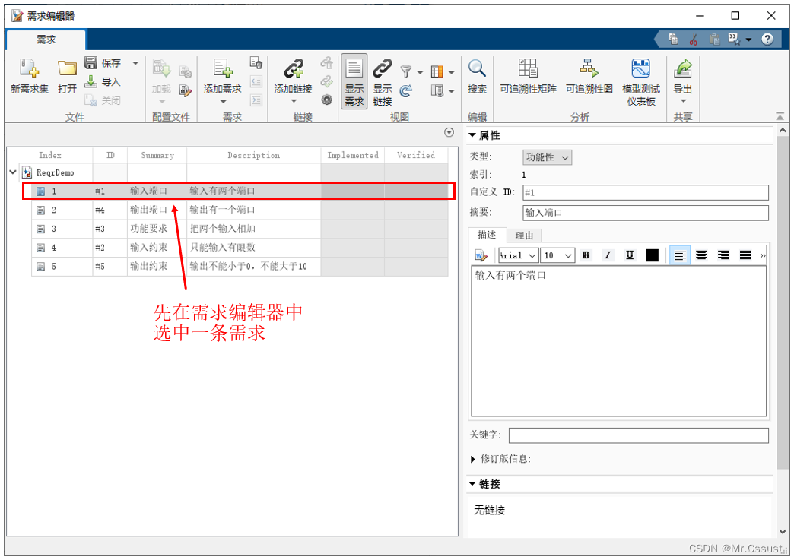Toggle underline formatting
This screenshot has width=794, height=560.
(630, 255)
